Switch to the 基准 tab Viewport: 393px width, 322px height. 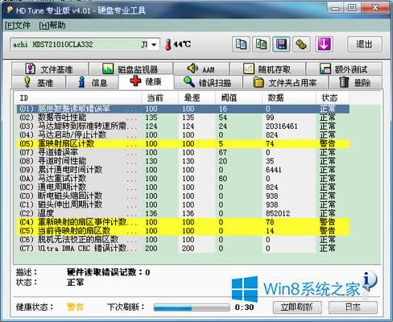click(x=39, y=82)
